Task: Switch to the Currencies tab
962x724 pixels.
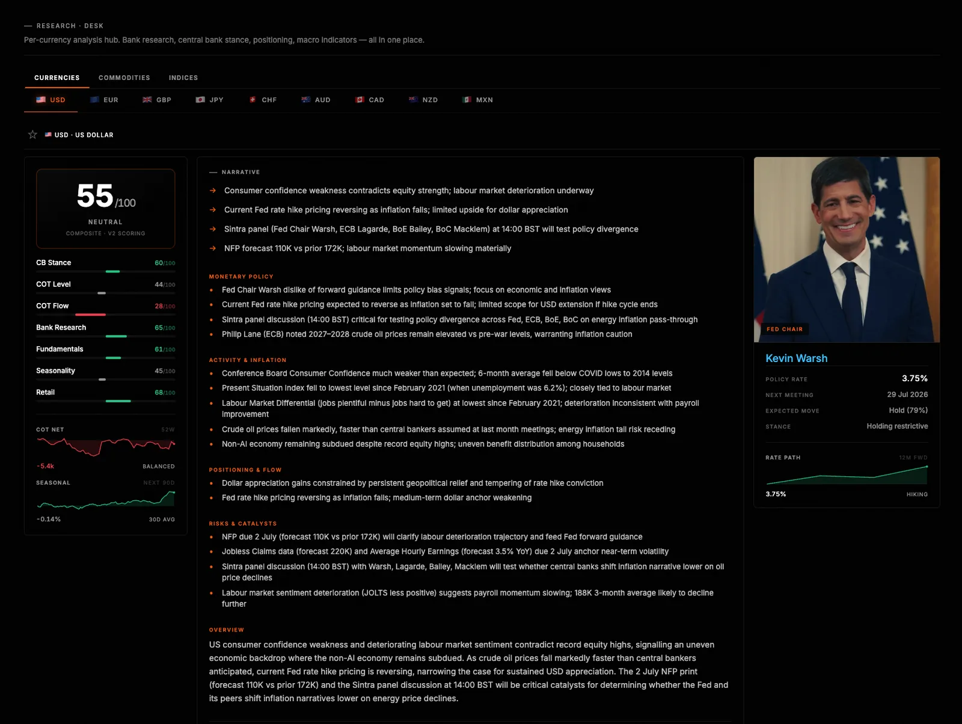Action: [x=57, y=78]
